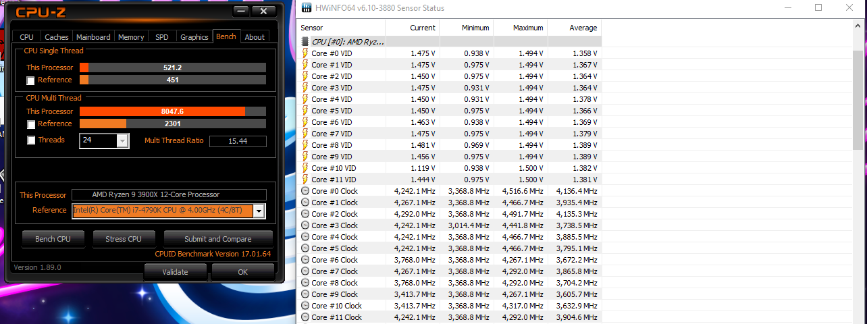Image resolution: width=867 pixels, height=324 pixels.
Task: Click the Maximum column header
Action: tap(521, 28)
